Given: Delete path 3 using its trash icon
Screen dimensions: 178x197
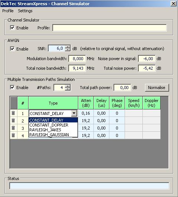Looking at the screenshot, I should point(13,128).
